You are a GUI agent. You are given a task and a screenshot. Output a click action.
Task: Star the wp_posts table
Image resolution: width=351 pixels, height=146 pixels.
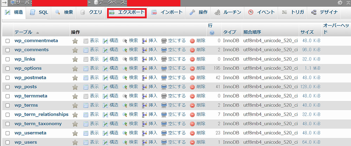(75, 87)
